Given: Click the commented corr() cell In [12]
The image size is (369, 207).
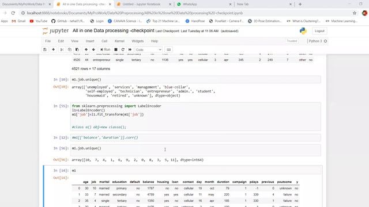Looking at the screenshot, I should 195,137.
